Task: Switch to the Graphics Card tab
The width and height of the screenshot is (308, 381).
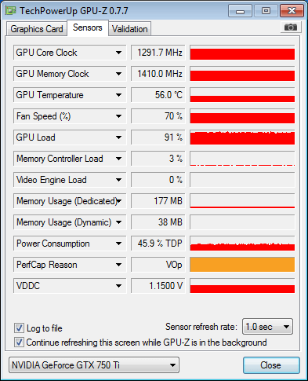Action: coord(37,29)
